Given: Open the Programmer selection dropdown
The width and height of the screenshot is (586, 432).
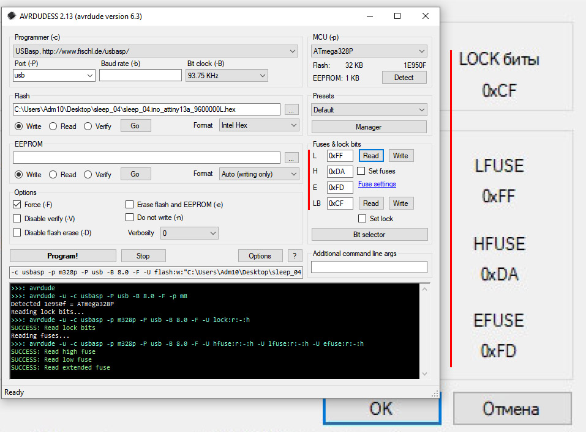Looking at the screenshot, I should pyautogui.click(x=156, y=51).
